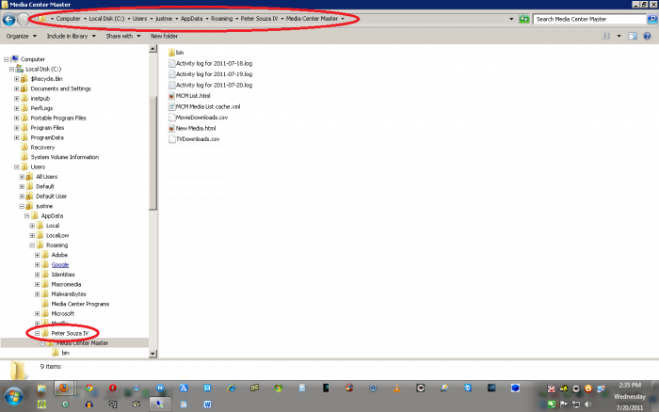Open dropdown arrow after Roaming in breadcrumb

[236, 19]
